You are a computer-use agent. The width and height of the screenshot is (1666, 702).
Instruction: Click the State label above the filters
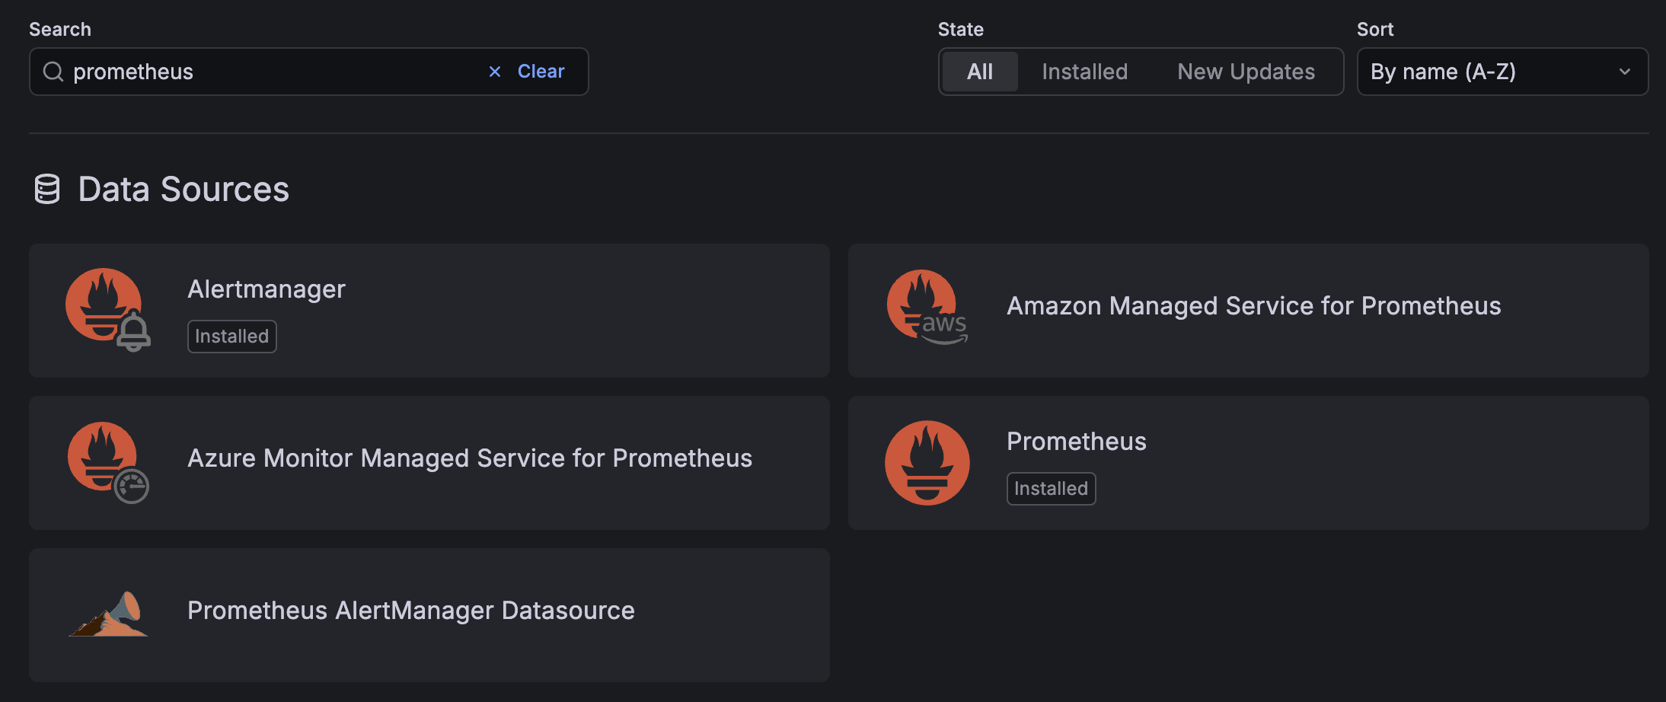(961, 30)
